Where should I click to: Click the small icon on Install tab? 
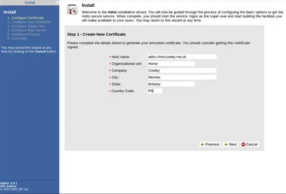[x=57, y=3]
